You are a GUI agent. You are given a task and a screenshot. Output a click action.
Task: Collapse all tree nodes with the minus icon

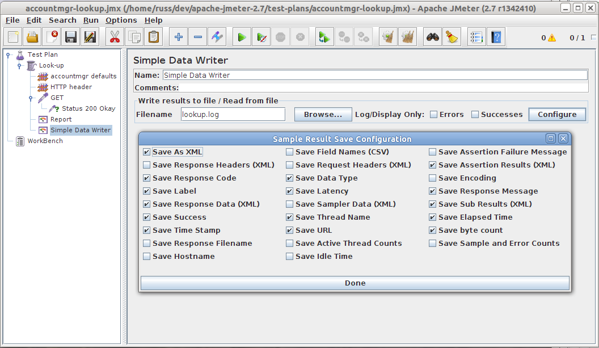(198, 37)
